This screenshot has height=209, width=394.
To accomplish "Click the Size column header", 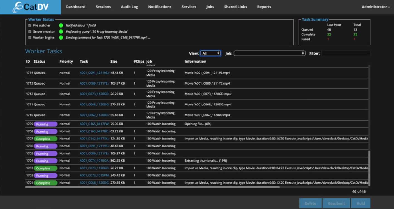I will click(114, 62).
